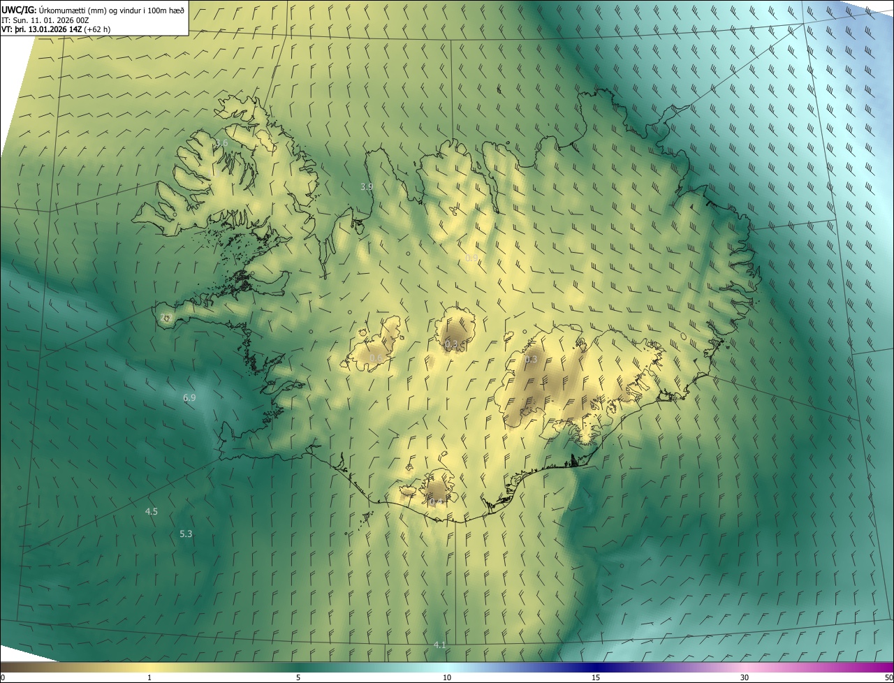Click the 1 tick label on the color scale
This screenshot has width=894, height=683.
(x=149, y=677)
